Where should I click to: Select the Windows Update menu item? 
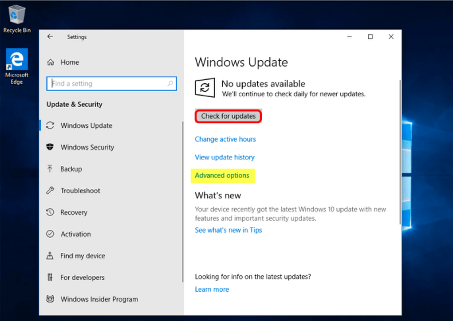pyautogui.click(x=87, y=125)
